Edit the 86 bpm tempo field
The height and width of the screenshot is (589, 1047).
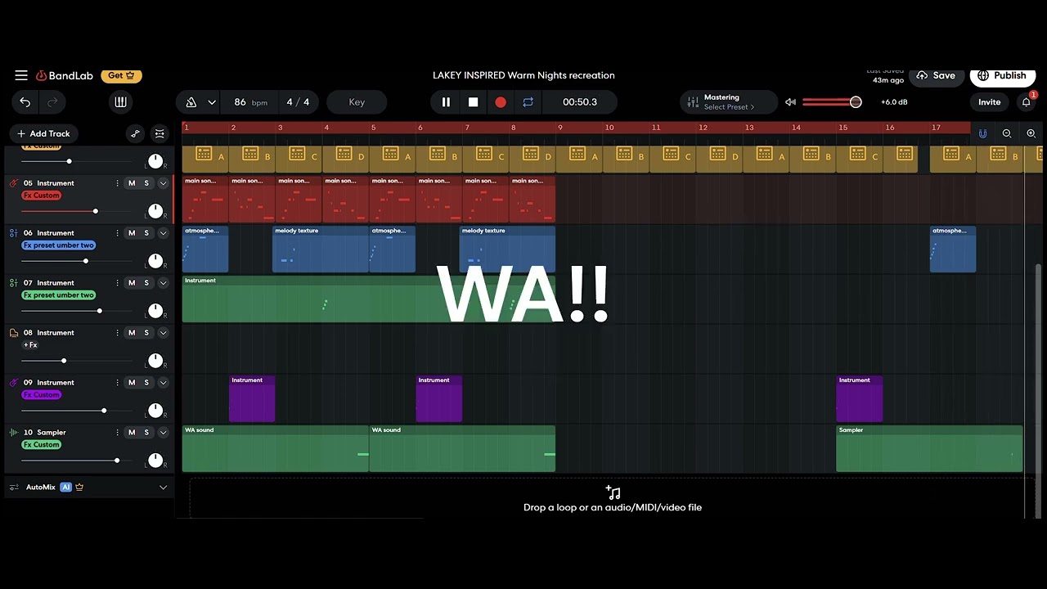249,102
